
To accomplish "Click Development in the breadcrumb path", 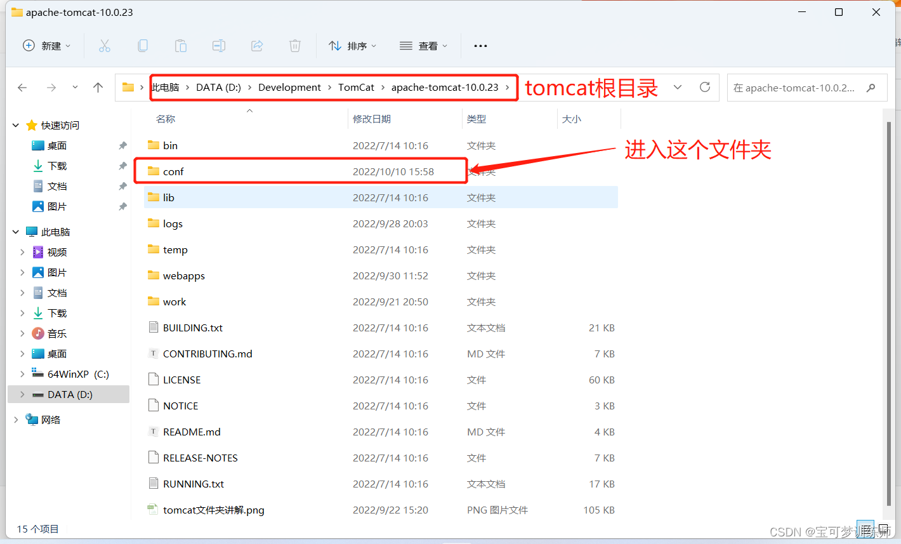I will pos(289,87).
